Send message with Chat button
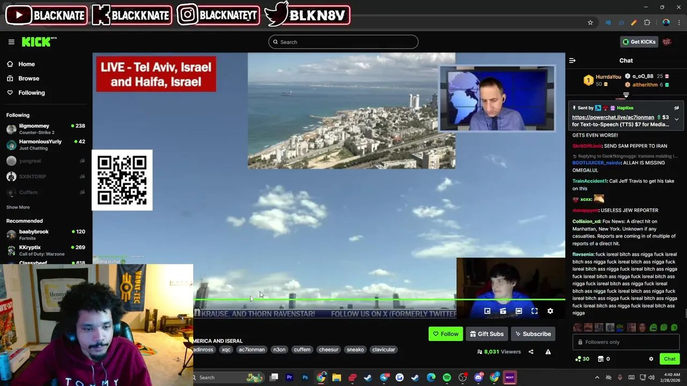The image size is (687, 386). [x=669, y=359]
